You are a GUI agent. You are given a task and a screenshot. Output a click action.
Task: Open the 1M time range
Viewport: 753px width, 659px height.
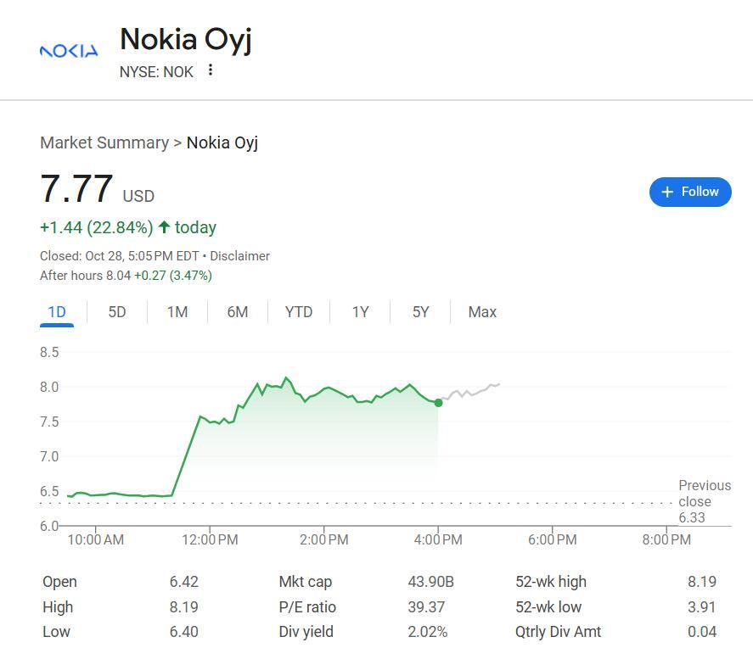(177, 312)
